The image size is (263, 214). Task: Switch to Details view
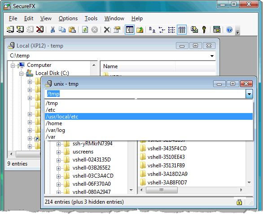coord(182,30)
